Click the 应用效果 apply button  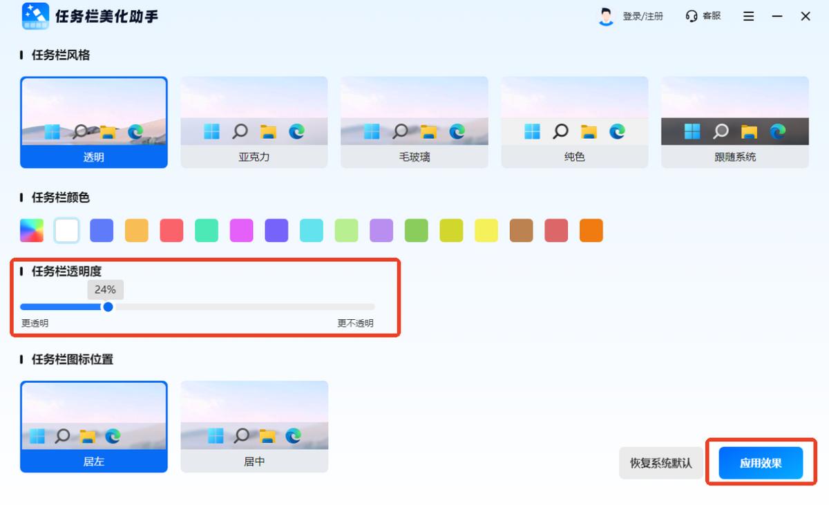(x=760, y=463)
